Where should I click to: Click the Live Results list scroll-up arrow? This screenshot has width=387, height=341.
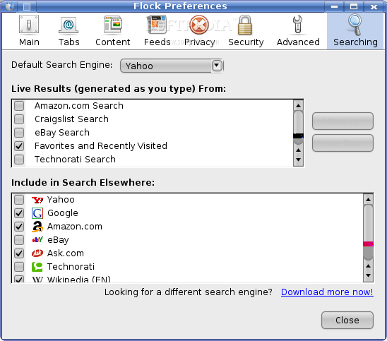[x=298, y=106]
